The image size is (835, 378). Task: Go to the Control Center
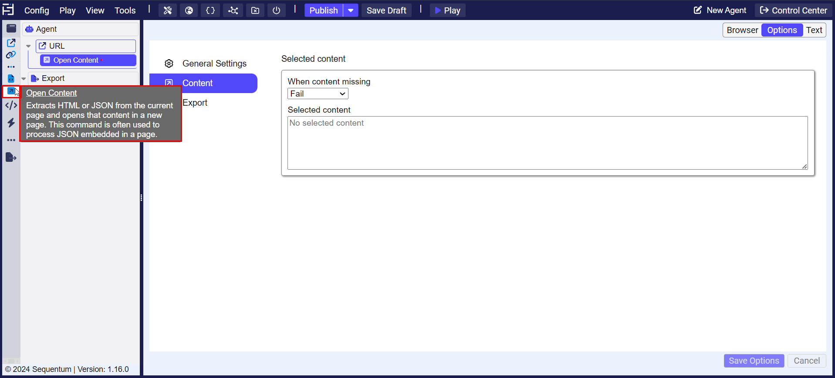pos(793,10)
